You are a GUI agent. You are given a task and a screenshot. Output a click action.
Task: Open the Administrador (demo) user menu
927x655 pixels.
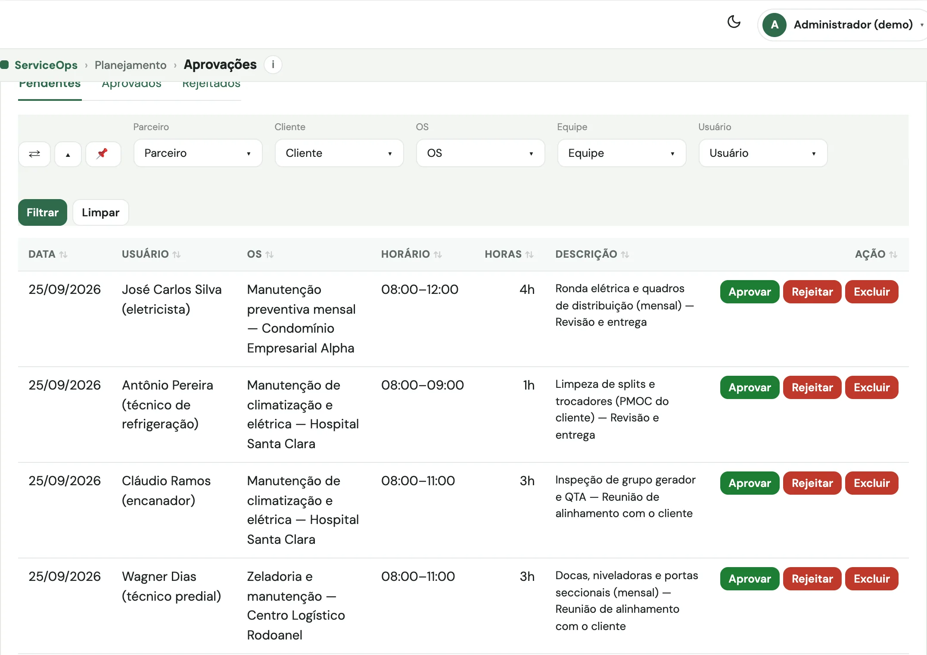843,25
